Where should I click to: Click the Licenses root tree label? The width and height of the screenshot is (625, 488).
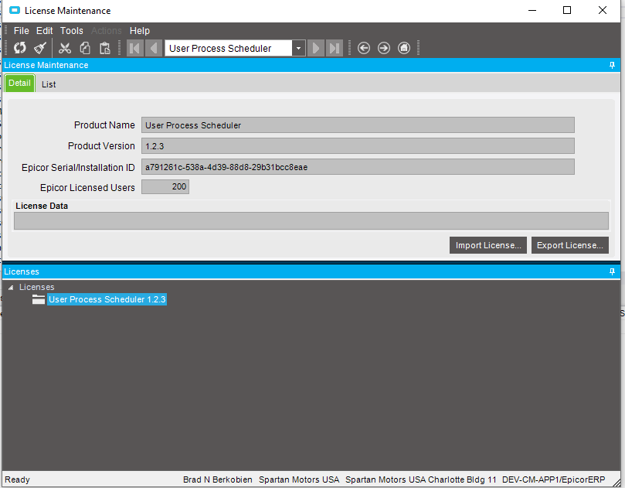tap(36, 287)
